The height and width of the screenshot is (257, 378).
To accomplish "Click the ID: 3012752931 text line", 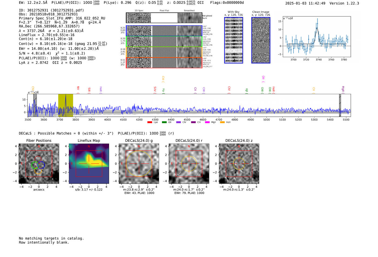I will coord(51,10).
